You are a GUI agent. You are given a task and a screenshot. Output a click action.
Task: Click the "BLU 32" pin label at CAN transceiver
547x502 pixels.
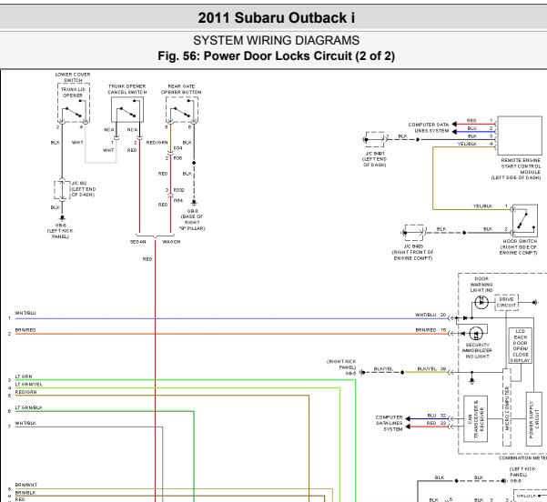click(x=436, y=416)
